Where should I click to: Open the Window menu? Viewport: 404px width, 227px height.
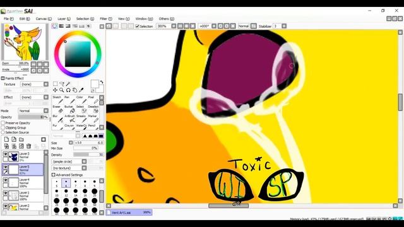tap(144, 19)
